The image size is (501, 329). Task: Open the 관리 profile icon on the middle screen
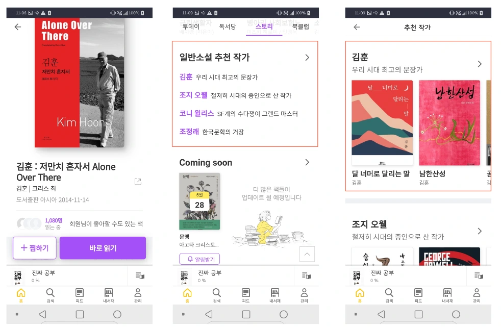[x=304, y=295]
